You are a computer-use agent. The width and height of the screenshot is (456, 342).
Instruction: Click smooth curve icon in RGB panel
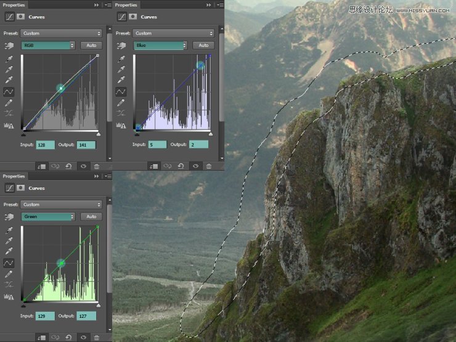pos(9,113)
